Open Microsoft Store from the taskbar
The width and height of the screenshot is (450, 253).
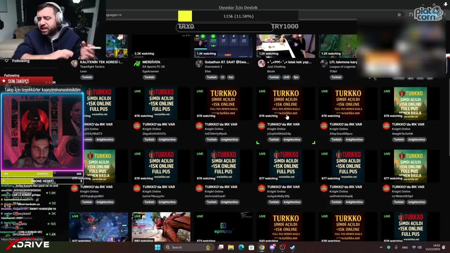click(251, 247)
